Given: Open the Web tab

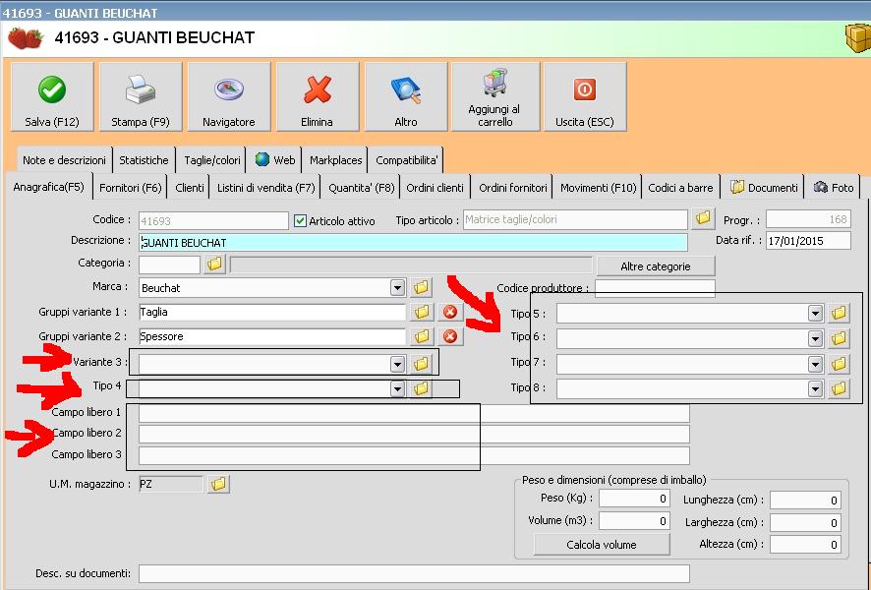Looking at the screenshot, I should 275,160.
